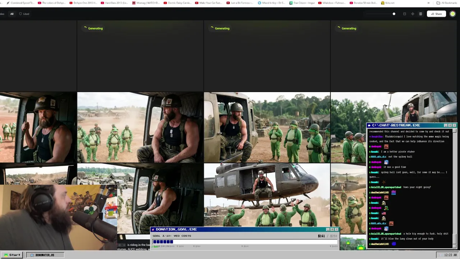460x259 pixels.
Task: Click chat message about blowing the lung clean
Action: coord(407,238)
